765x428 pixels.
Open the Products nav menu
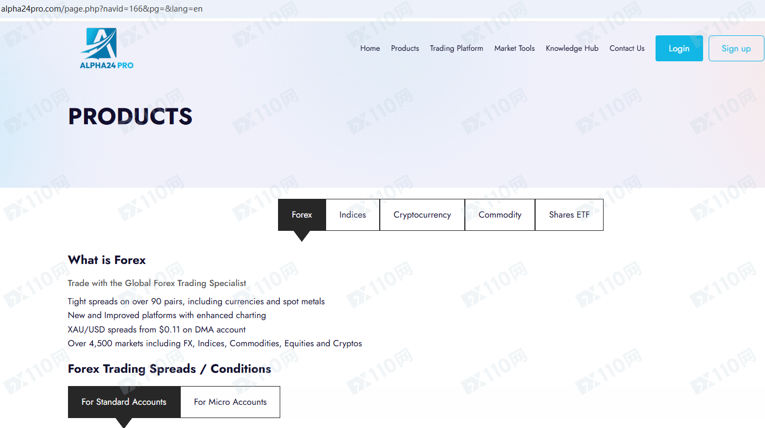405,49
